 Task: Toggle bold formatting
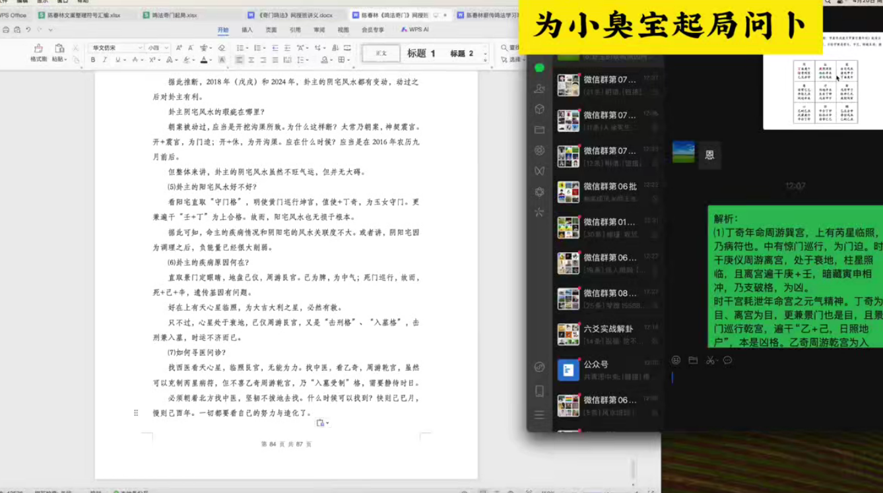point(93,60)
